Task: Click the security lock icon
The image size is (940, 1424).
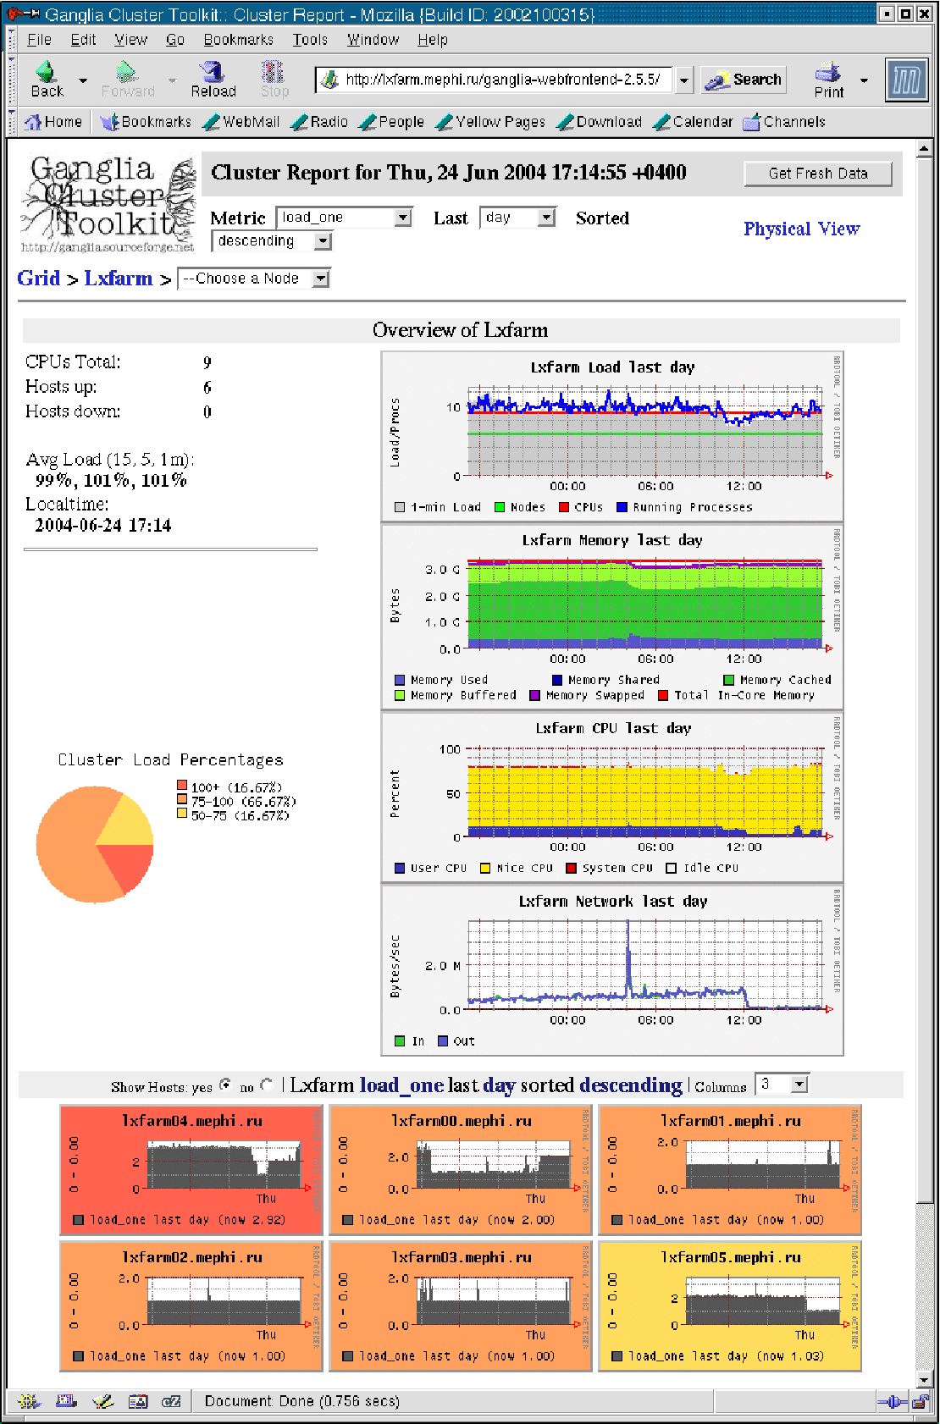Action: (x=921, y=1402)
